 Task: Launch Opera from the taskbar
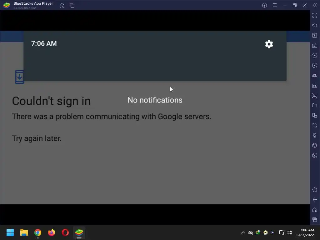(65, 232)
